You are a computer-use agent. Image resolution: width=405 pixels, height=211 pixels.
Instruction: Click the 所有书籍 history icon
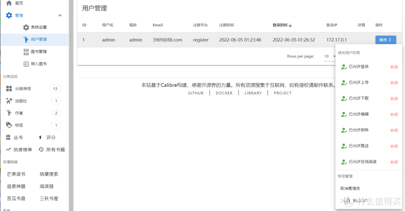click(41, 150)
